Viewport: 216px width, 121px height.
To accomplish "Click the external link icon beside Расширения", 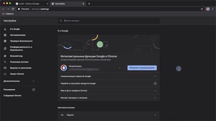I will pyautogui.click(x=33, y=90).
